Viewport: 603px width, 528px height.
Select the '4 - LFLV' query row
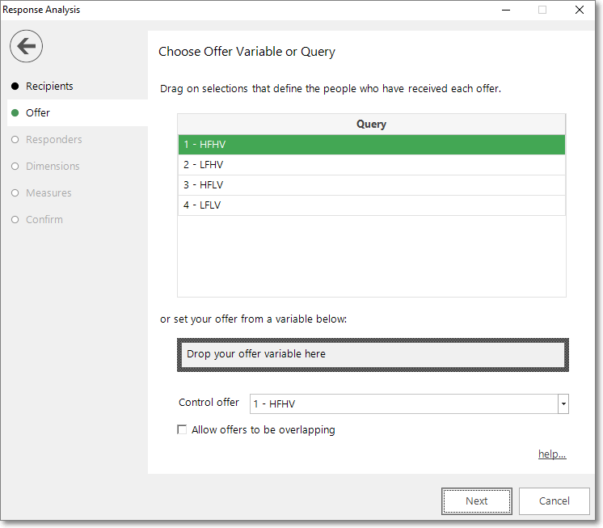372,205
